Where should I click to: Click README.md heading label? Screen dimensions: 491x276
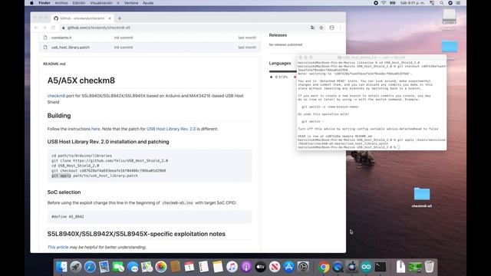(54, 64)
